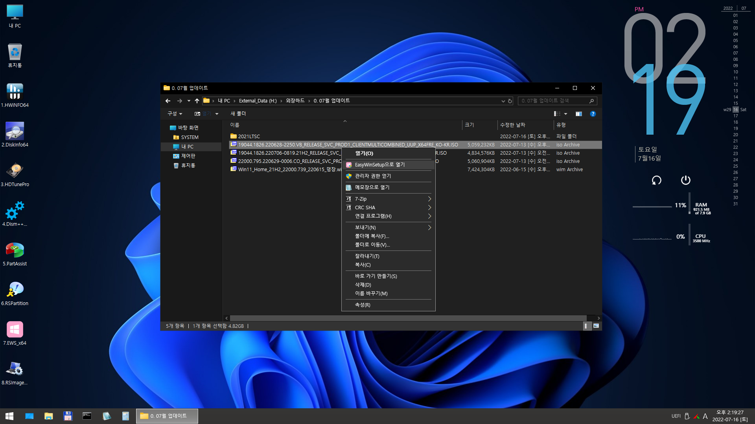The width and height of the screenshot is (755, 424).
Task: Select the 22000.795.220629-0006 ISO file
Action: point(415,161)
